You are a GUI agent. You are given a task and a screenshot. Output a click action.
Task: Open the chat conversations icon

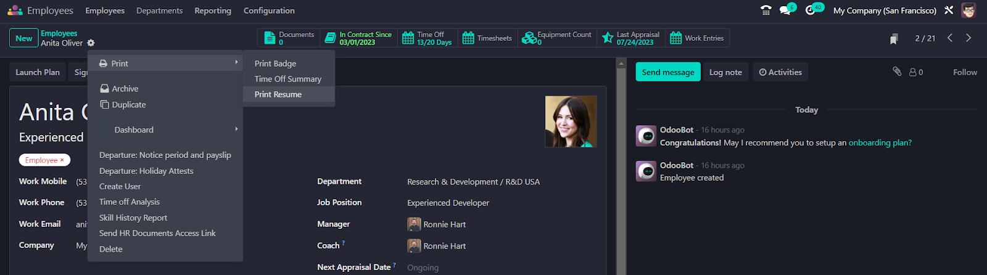click(785, 10)
